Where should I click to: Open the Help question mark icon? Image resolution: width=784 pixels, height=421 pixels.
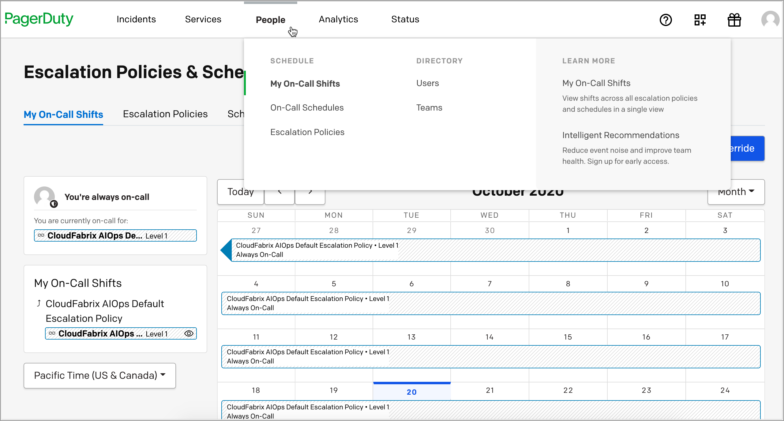[666, 20]
